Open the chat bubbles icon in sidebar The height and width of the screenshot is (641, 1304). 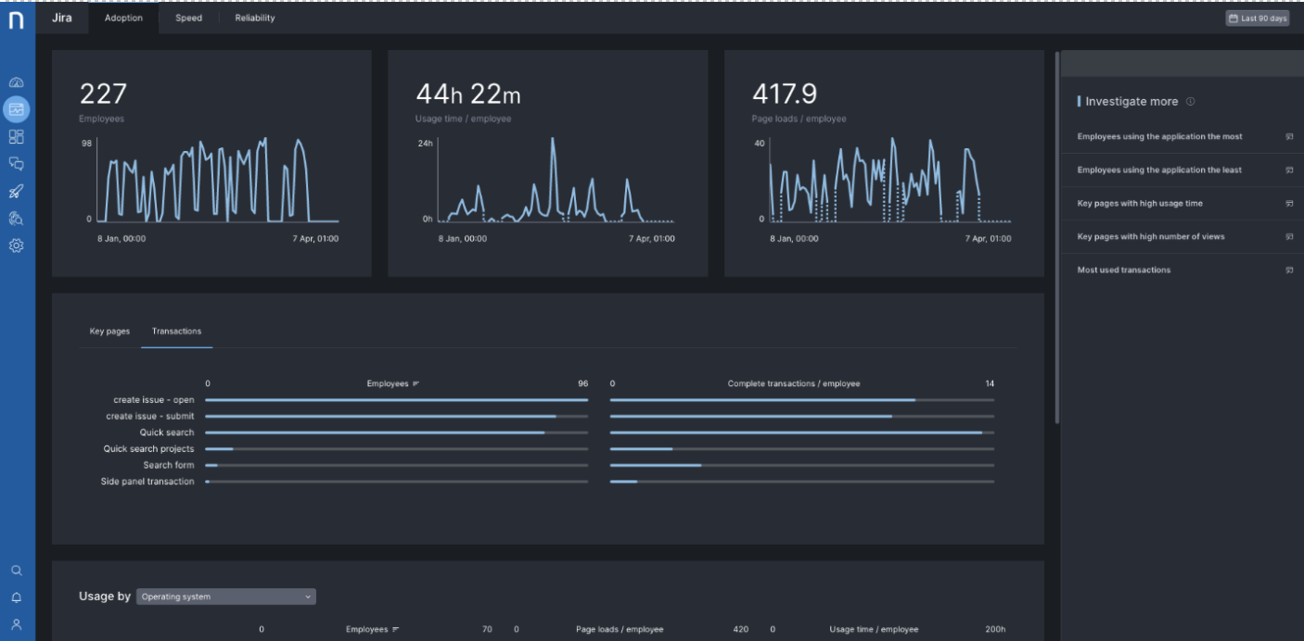(x=16, y=164)
